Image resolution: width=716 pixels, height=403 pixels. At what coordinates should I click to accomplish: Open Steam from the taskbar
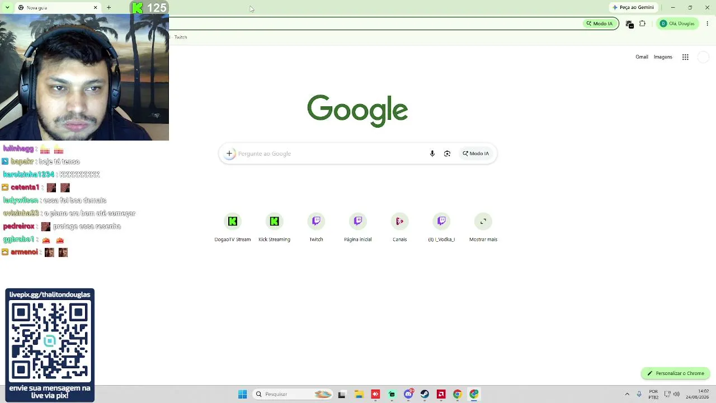[425, 394]
